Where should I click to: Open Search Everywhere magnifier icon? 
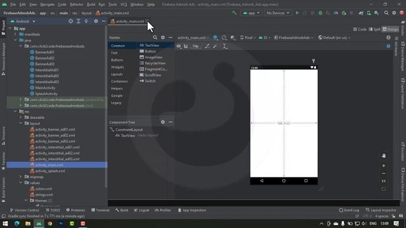point(386,13)
